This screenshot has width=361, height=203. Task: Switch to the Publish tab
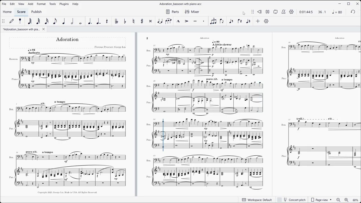[36, 12]
